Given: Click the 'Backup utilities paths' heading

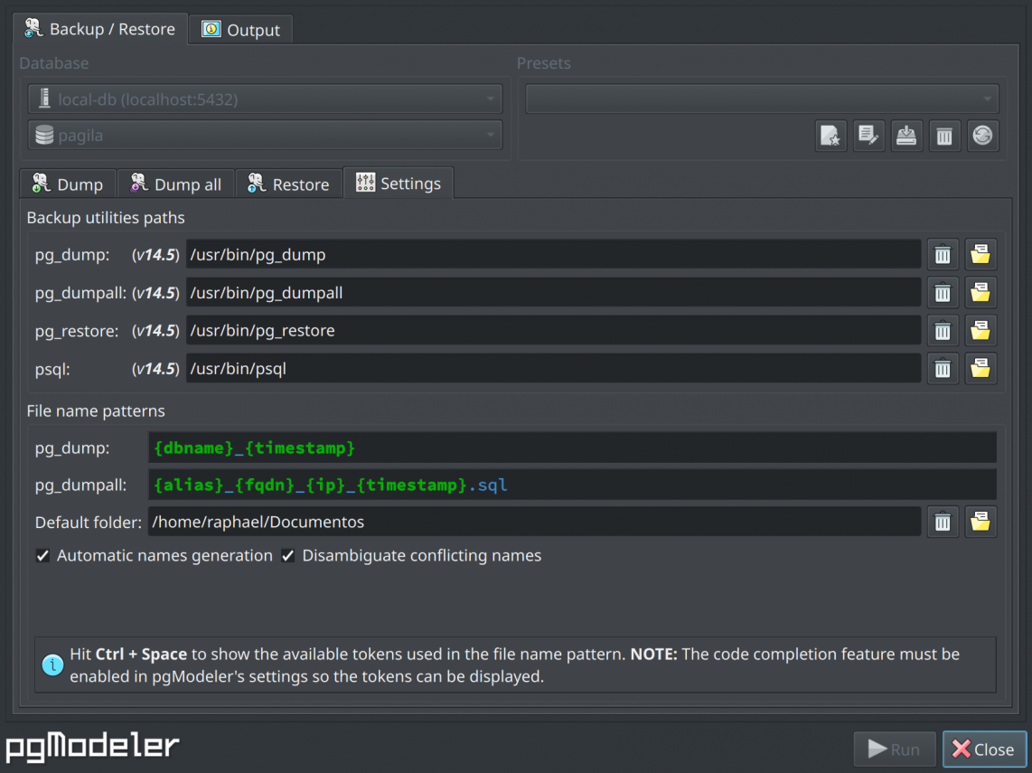Looking at the screenshot, I should pos(106,217).
